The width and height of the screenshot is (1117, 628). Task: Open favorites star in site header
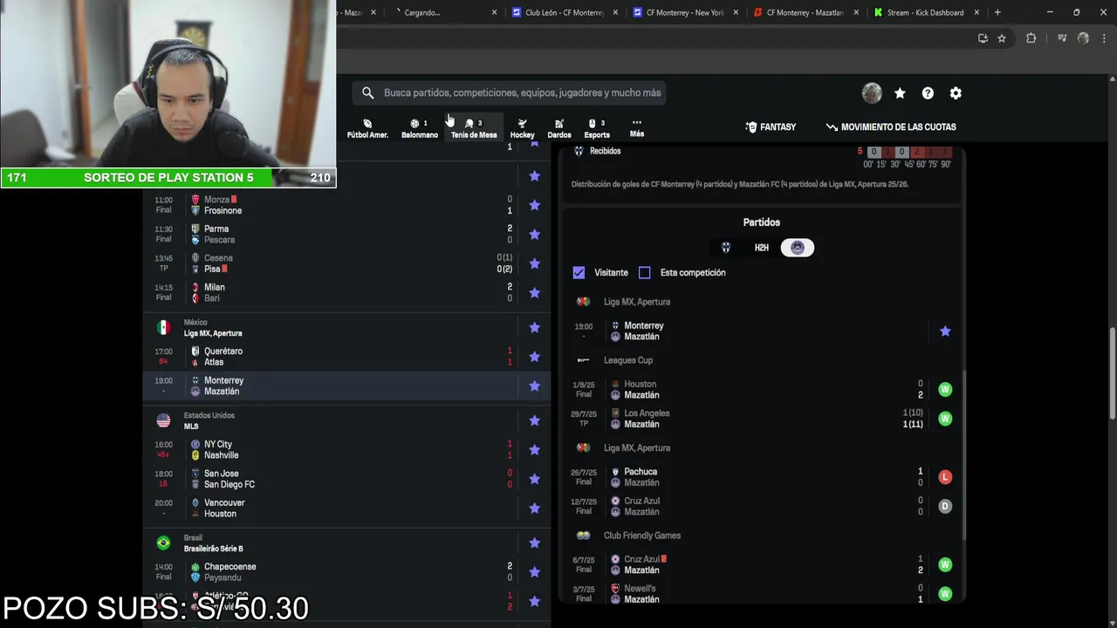[900, 93]
